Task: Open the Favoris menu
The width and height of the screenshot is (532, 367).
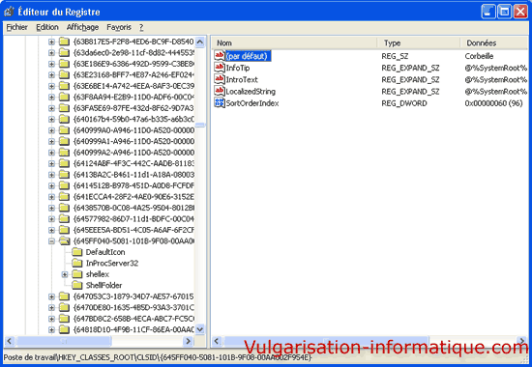Action: coord(119,27)
